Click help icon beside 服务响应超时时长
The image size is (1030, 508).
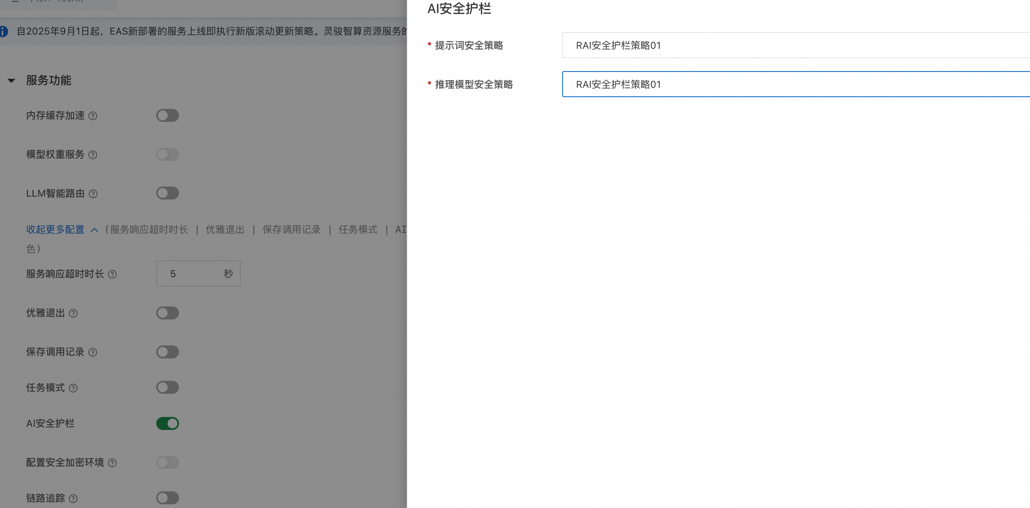click(112, 274)
